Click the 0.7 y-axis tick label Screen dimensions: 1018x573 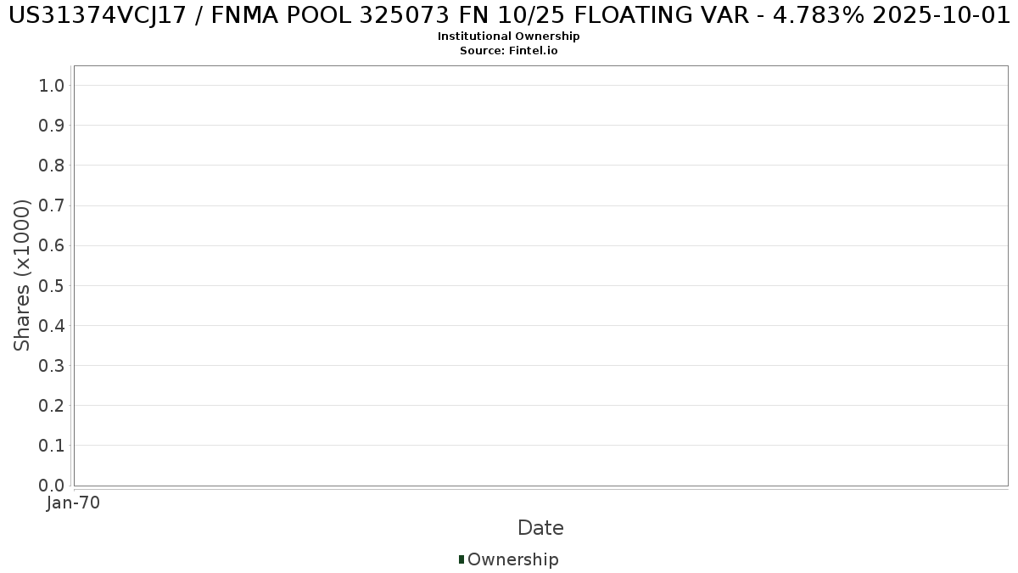[52, 205]
